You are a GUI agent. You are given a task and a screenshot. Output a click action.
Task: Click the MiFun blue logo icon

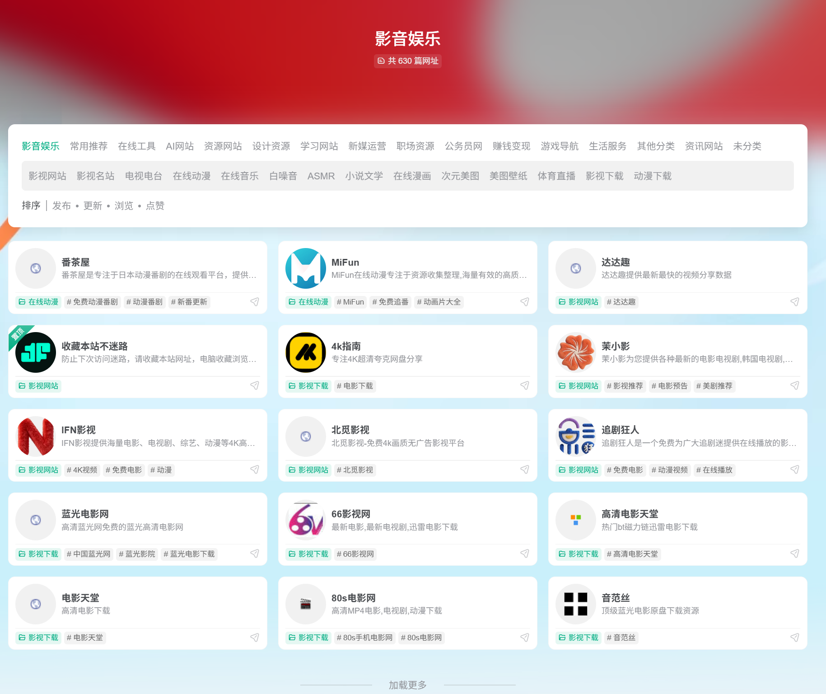[305, 268]
